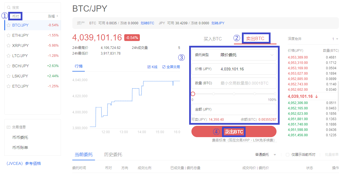Click the amount percentage slider handle
Image resolution: width=344 pixels, height=175 pixels.
(x=193, y=94)
